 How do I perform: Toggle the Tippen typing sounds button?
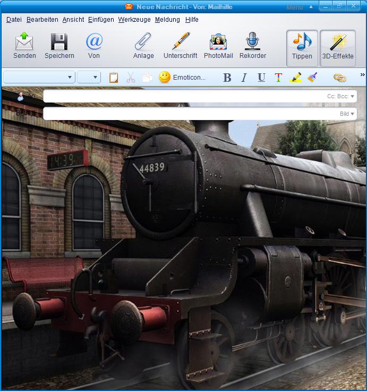302,48
